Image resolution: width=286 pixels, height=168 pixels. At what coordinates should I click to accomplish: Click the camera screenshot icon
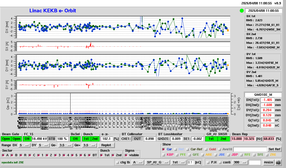point(278,162)
